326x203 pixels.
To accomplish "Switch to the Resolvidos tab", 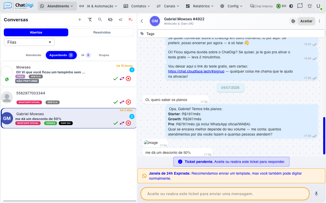I will pos(102,32).
